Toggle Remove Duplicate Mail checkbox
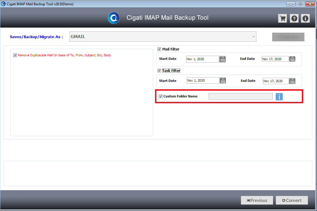 [15, 55]
